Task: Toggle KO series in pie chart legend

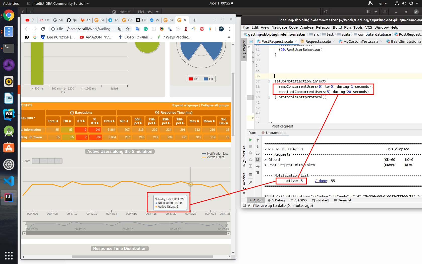Action: pyautogui.click(x=193, y=79)
